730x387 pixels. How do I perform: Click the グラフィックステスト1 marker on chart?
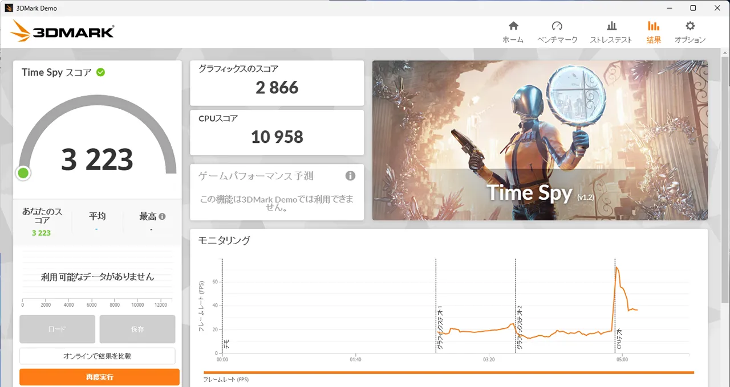click(x=439, y=328)
